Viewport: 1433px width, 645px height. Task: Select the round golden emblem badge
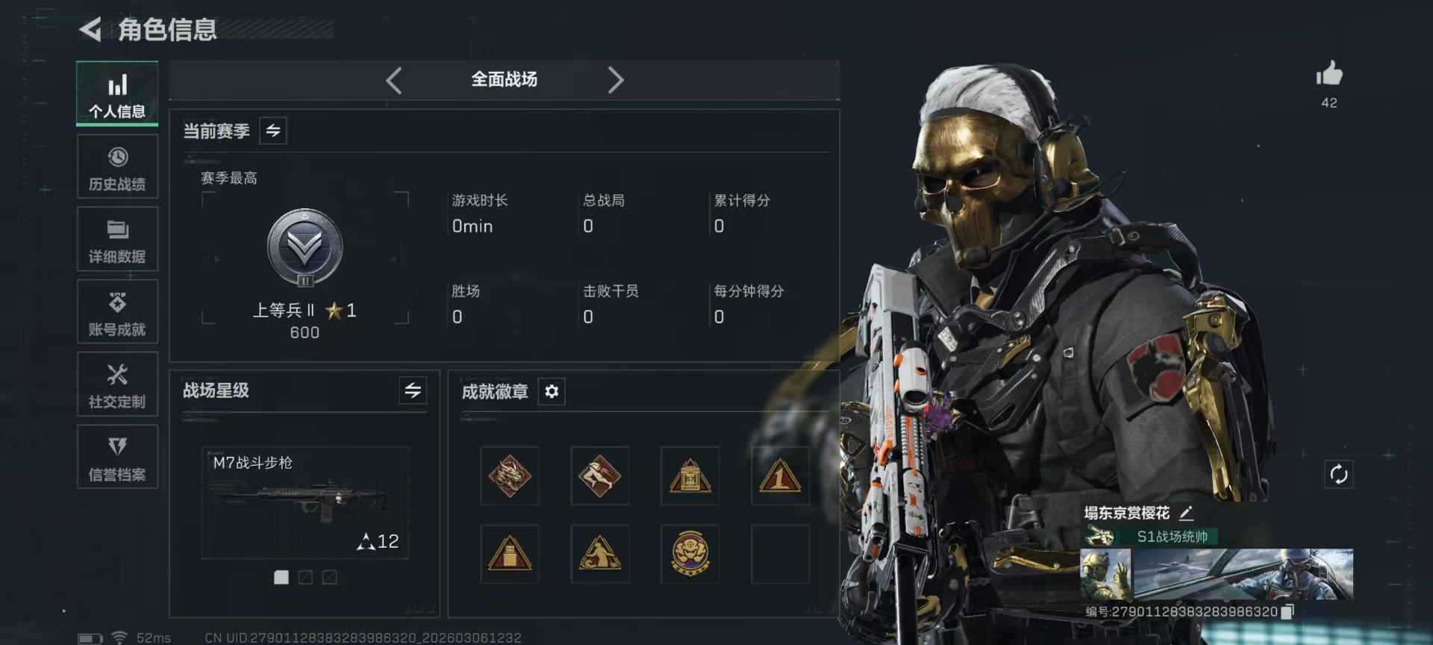click(690, 554)
